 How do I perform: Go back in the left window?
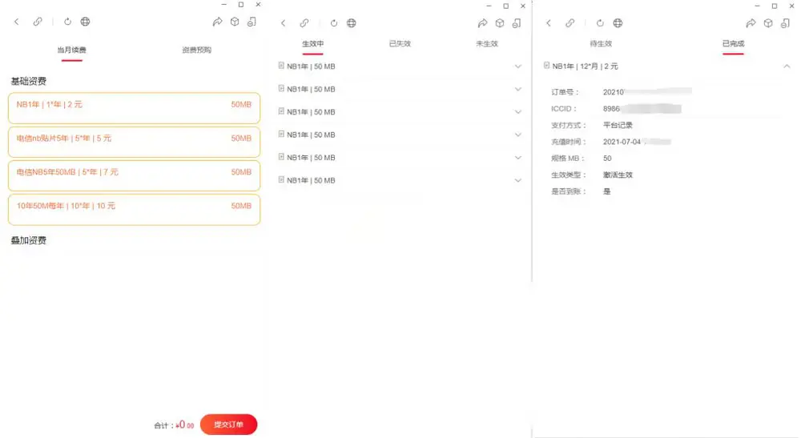(x=16, y=22)
